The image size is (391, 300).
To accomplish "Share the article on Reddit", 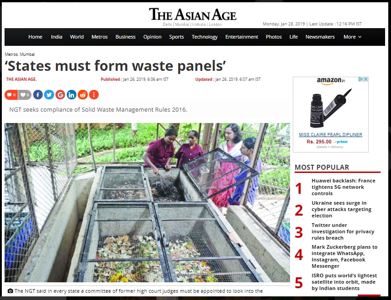I will coord(83,95).
